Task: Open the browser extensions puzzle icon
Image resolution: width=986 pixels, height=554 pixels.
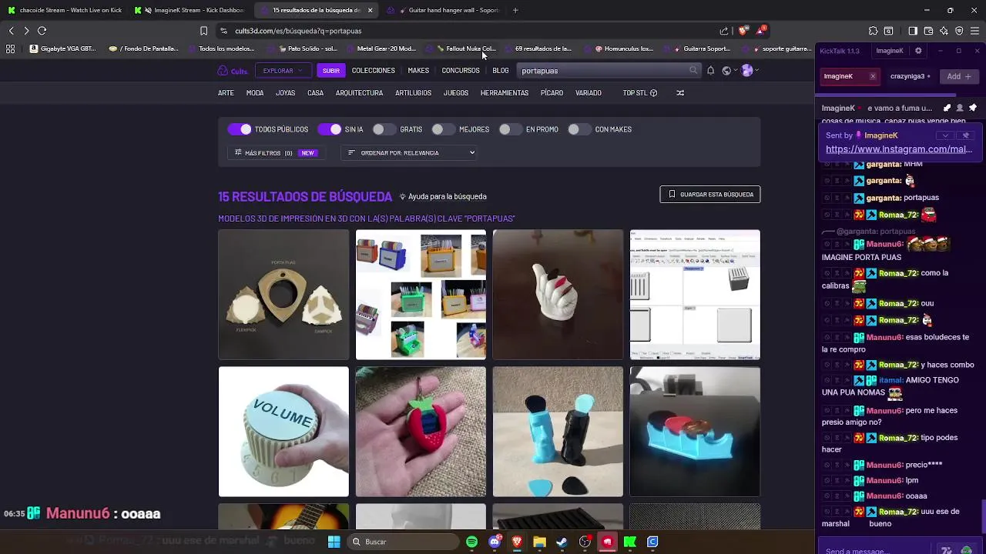Action: pos(873,31)
